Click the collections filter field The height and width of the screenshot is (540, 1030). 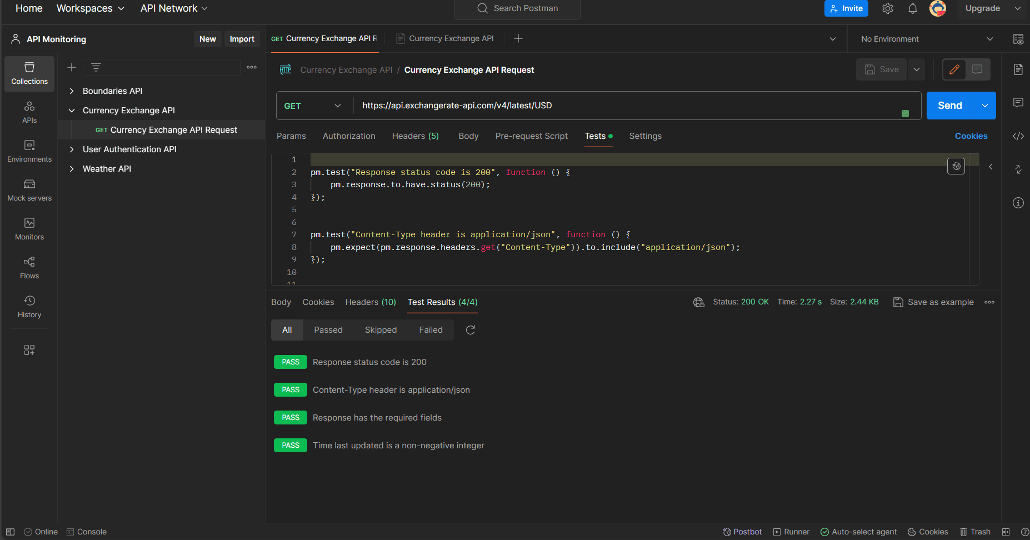point(162,67)
